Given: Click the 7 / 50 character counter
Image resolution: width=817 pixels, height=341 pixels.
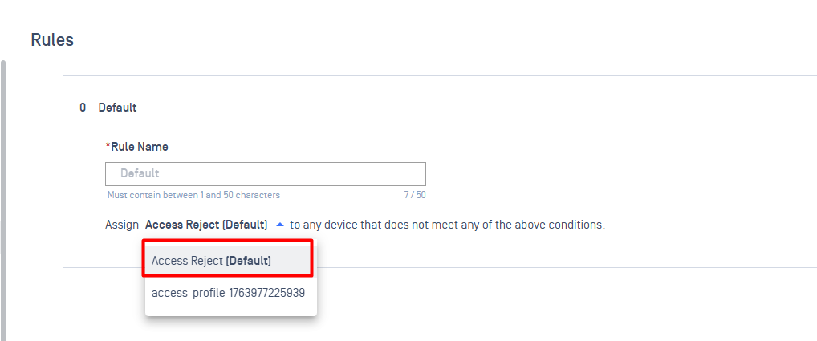Looking at the screenshot, I should [x=414, y=195].
